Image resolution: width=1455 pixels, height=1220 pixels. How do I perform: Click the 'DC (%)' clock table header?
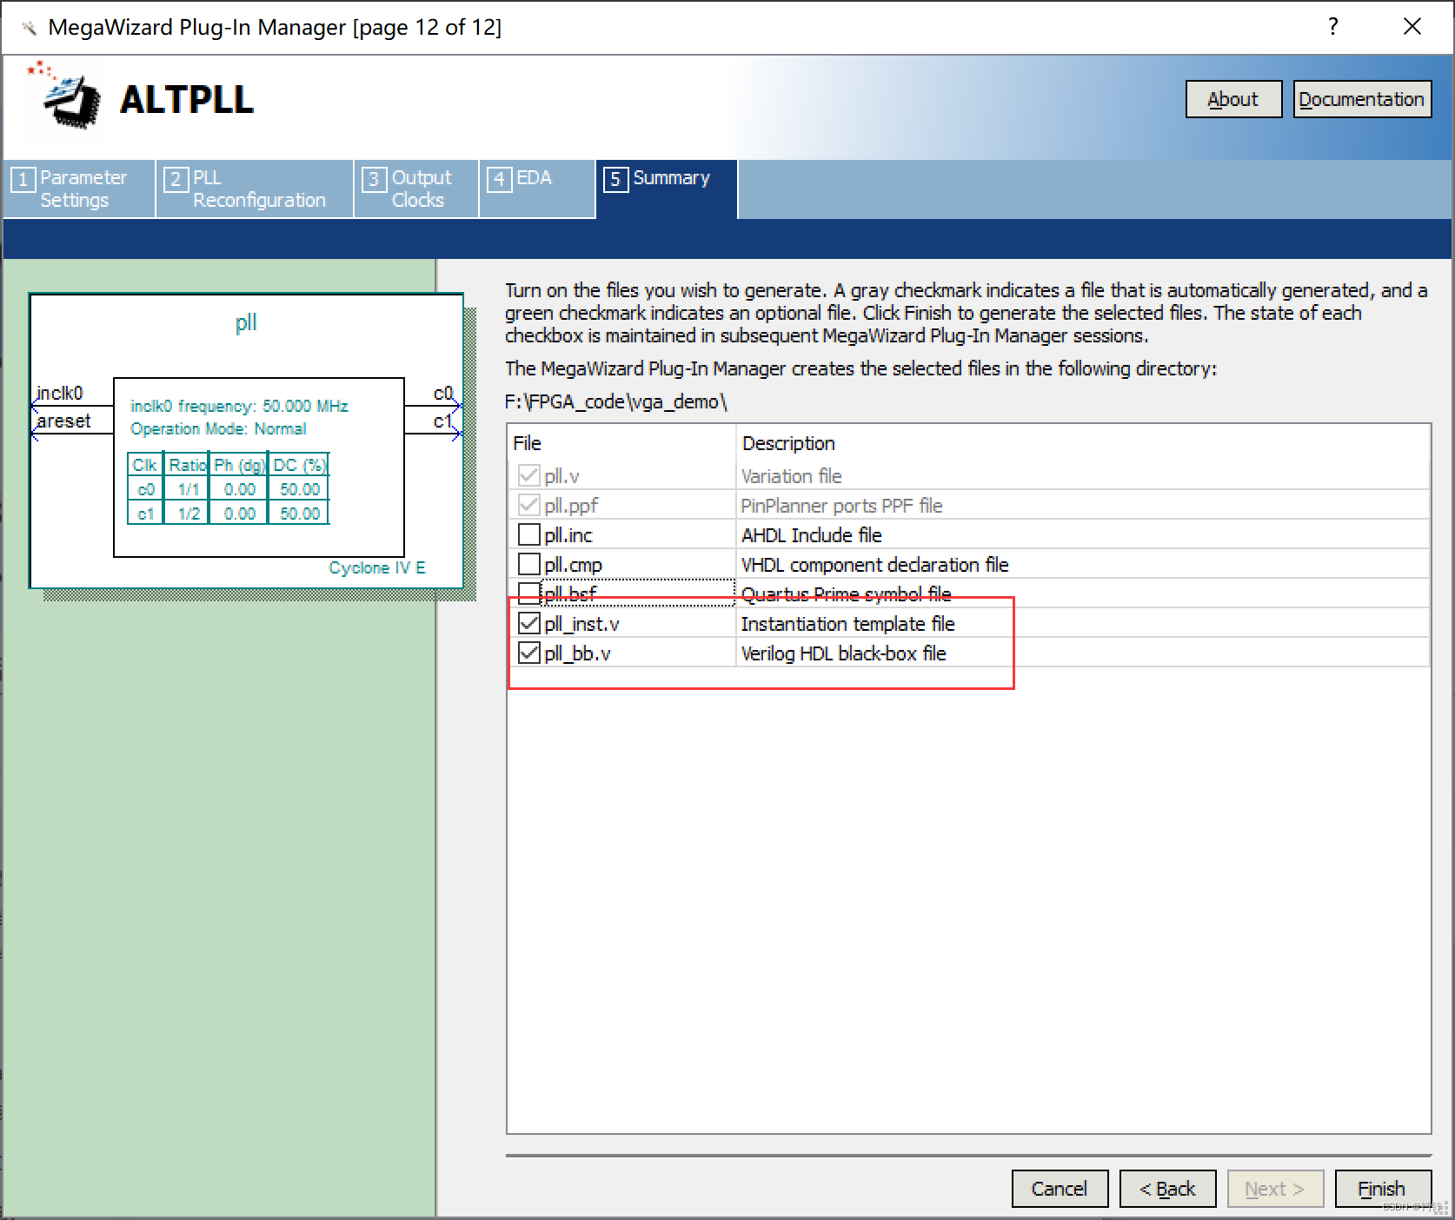pyautogui.click(x=299, y=465)
